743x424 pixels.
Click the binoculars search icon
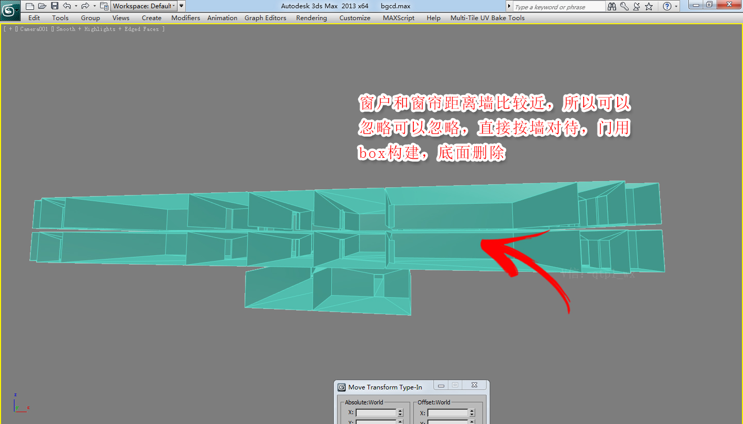click(612, 7)
